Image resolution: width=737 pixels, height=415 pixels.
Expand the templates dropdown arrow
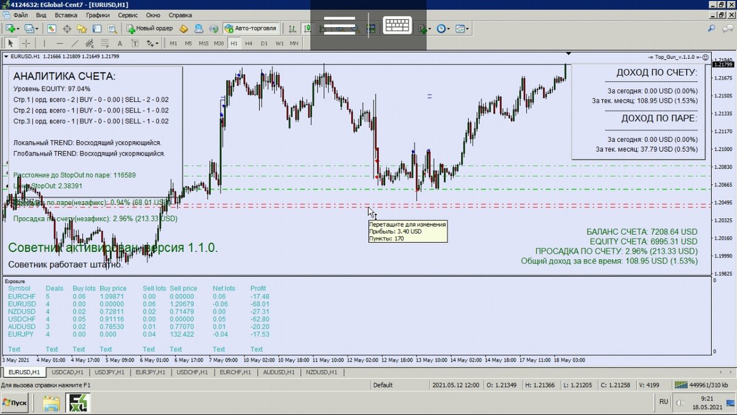click(x=469, y=28)
